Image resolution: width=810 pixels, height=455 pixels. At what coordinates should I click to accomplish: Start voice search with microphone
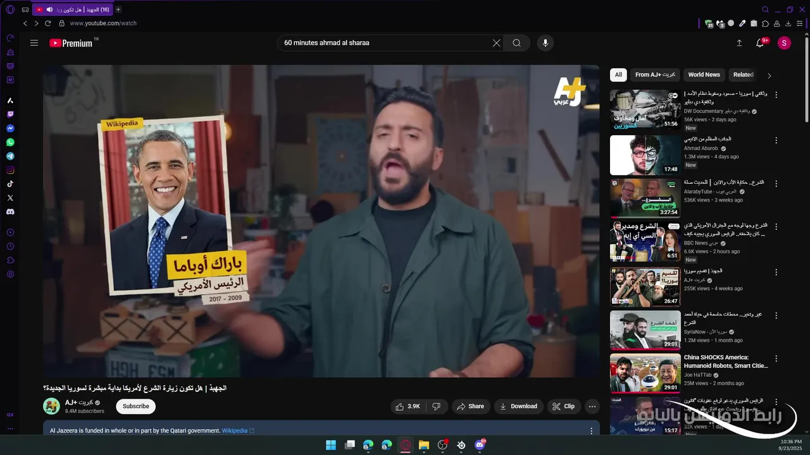tap(545, 43)
